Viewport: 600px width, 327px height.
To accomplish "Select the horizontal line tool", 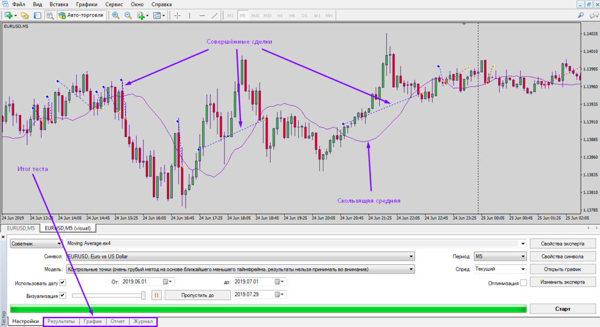I will pyautogui.click(x=202, y=15).
